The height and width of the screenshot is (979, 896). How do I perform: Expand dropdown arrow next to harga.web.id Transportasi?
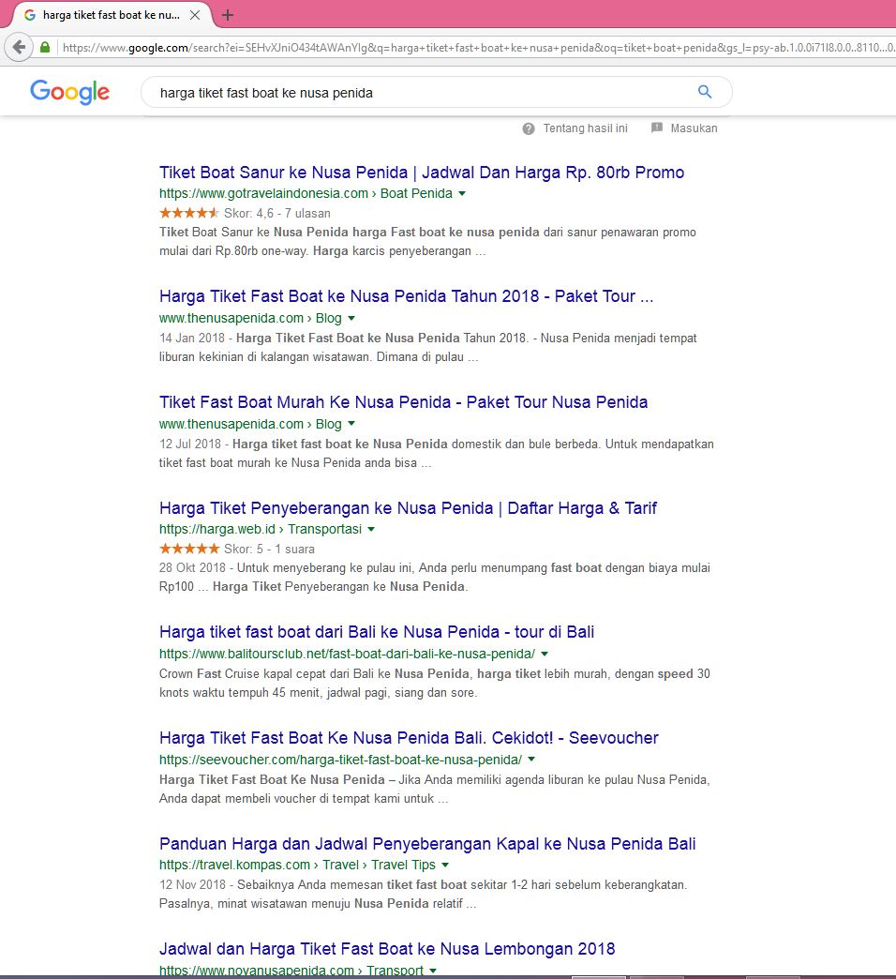(371, 530)
